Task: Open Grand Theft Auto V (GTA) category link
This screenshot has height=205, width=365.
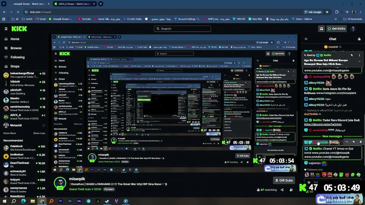Action: 85,189
